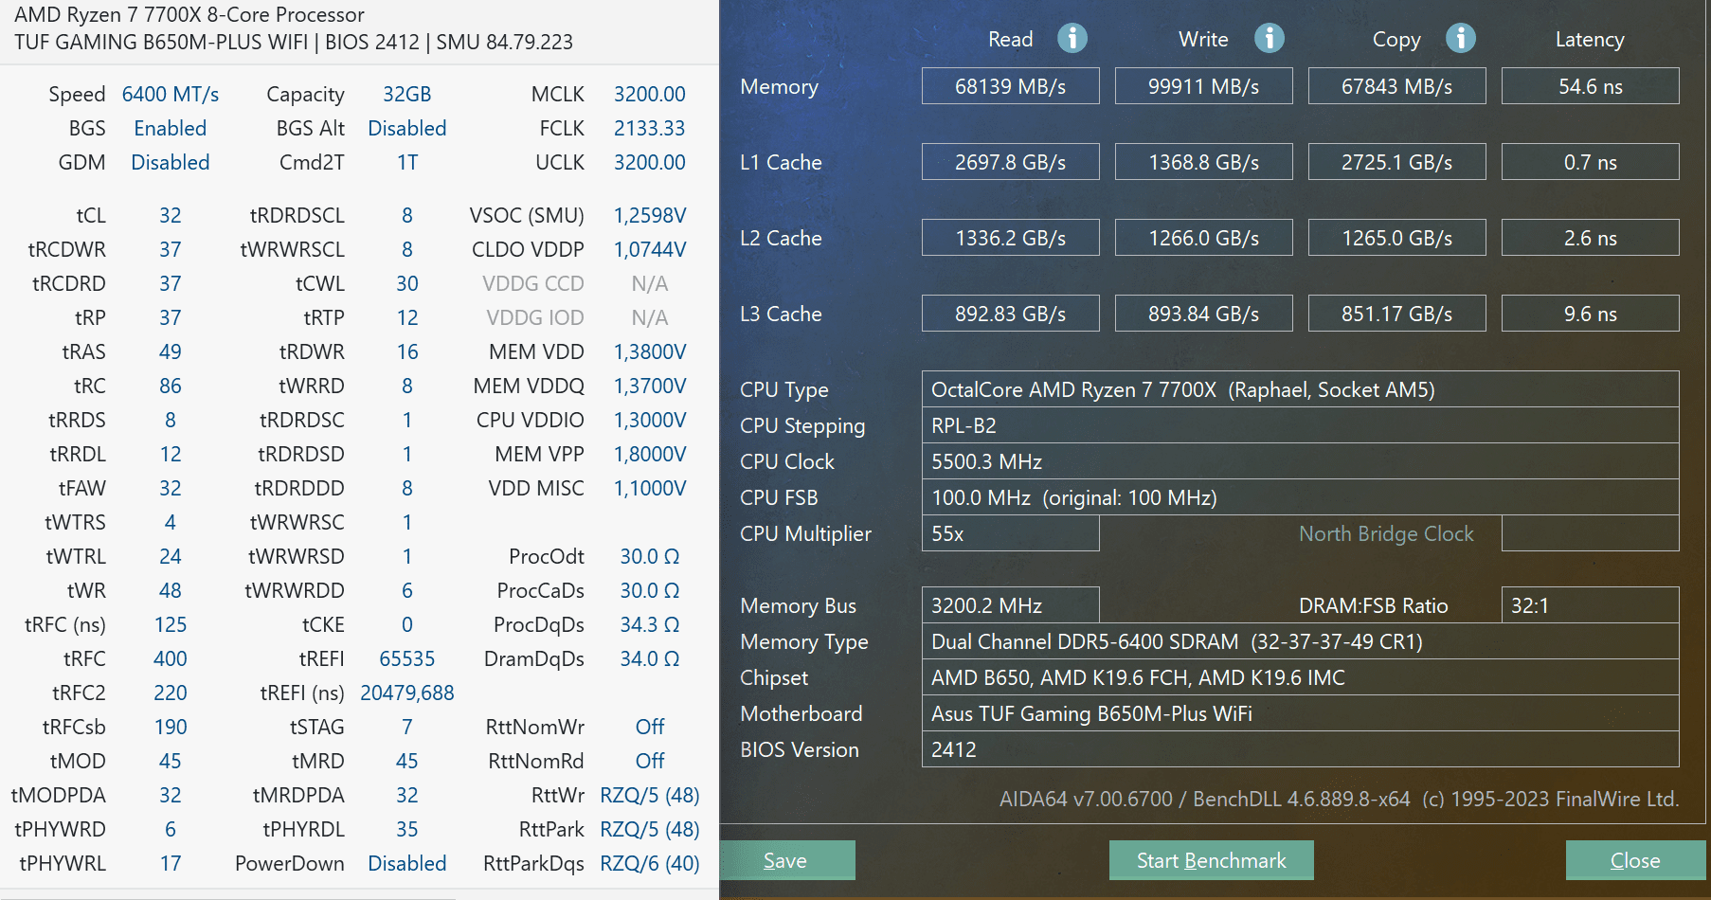
Task: Click tREFI value 65535
Action: [407, 658]
